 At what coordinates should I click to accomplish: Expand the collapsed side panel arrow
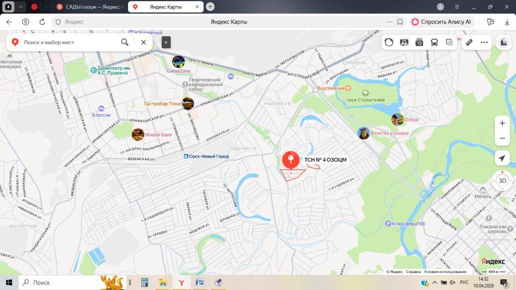click(x=166, y=42)
